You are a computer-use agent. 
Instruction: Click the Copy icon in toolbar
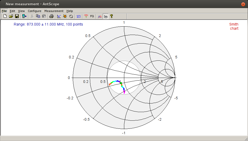point(38,16)
